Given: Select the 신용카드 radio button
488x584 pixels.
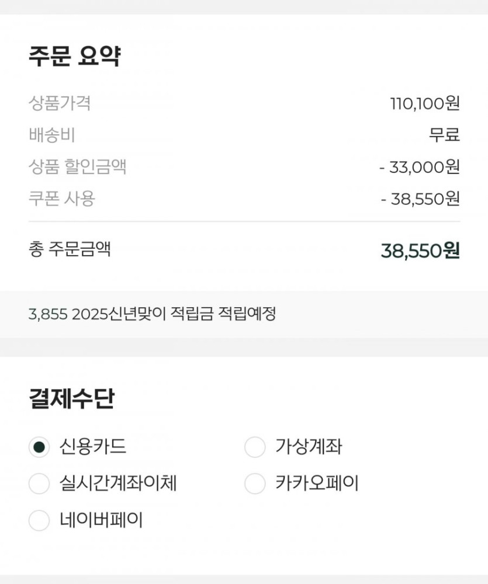Looking at the screenshot, I should (x=39, y=448).
